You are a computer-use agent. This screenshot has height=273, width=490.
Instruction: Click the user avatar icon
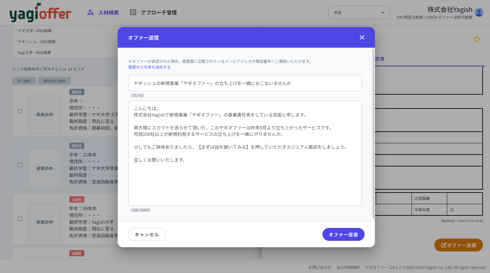[x=479, y=13]
